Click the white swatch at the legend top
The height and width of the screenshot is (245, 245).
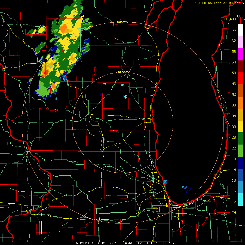240,30
